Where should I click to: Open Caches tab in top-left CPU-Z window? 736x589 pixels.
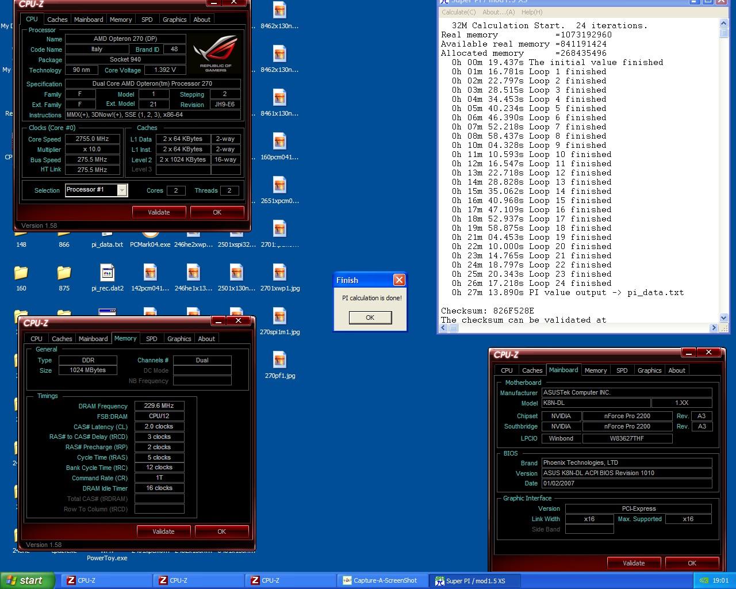pyautogui.click(x=57, y=20)
